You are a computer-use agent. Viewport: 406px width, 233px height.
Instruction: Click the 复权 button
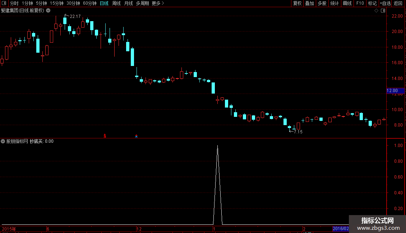point(297,3)
